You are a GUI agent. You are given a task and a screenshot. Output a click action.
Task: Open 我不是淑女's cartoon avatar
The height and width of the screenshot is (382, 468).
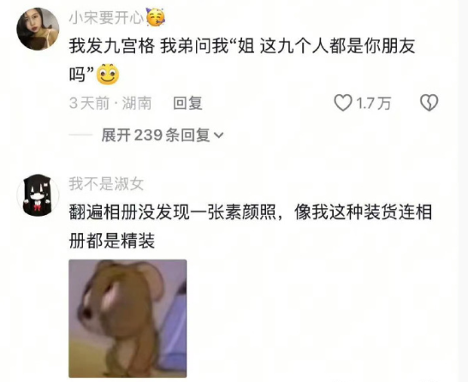click(38, 195)
